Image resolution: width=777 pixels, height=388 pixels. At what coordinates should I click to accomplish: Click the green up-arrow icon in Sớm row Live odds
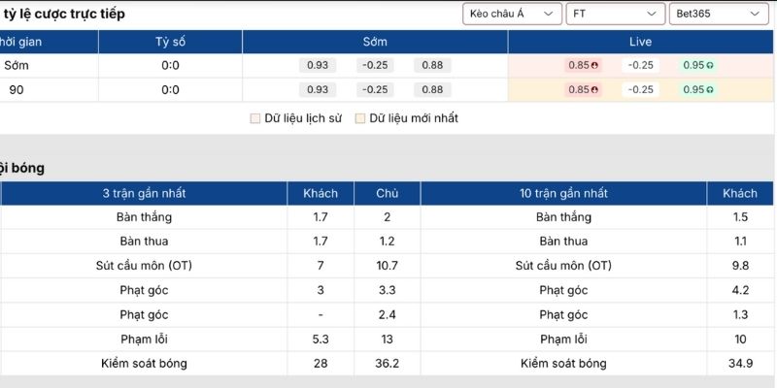point(710,66)
